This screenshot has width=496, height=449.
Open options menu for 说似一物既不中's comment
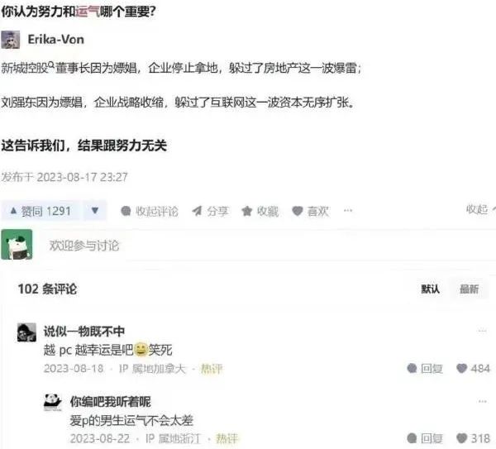click(x=483, y=331)
